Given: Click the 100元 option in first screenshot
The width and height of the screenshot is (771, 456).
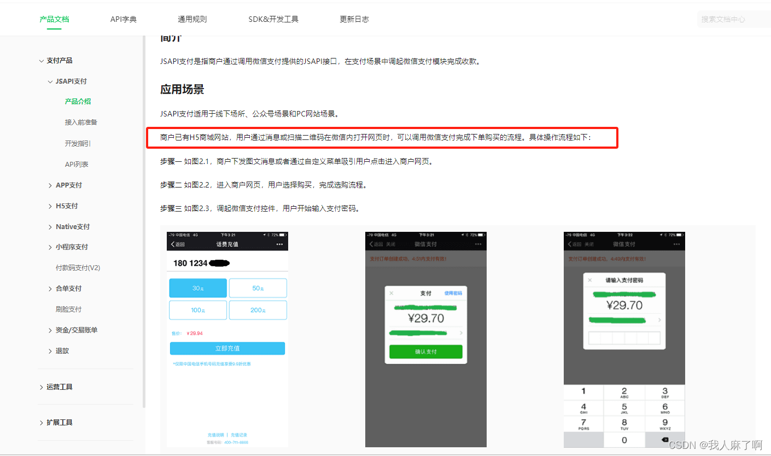Looking at the screenshot, I should [198, 310].
